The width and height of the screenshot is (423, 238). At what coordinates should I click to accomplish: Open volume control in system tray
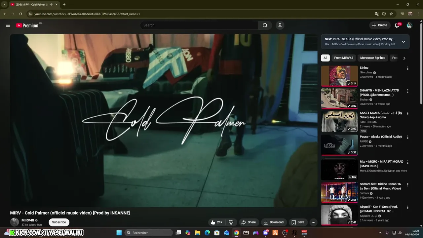coord(400,233)
